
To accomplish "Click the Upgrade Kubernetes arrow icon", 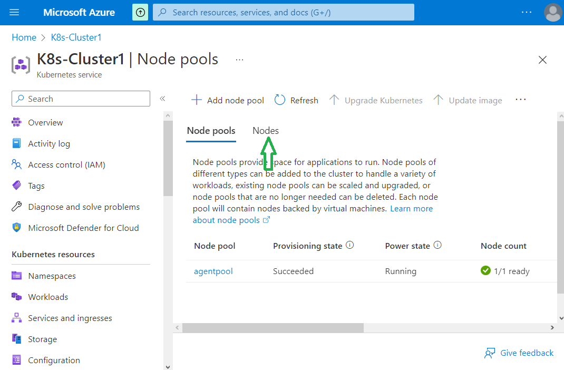I will [334, 100].
